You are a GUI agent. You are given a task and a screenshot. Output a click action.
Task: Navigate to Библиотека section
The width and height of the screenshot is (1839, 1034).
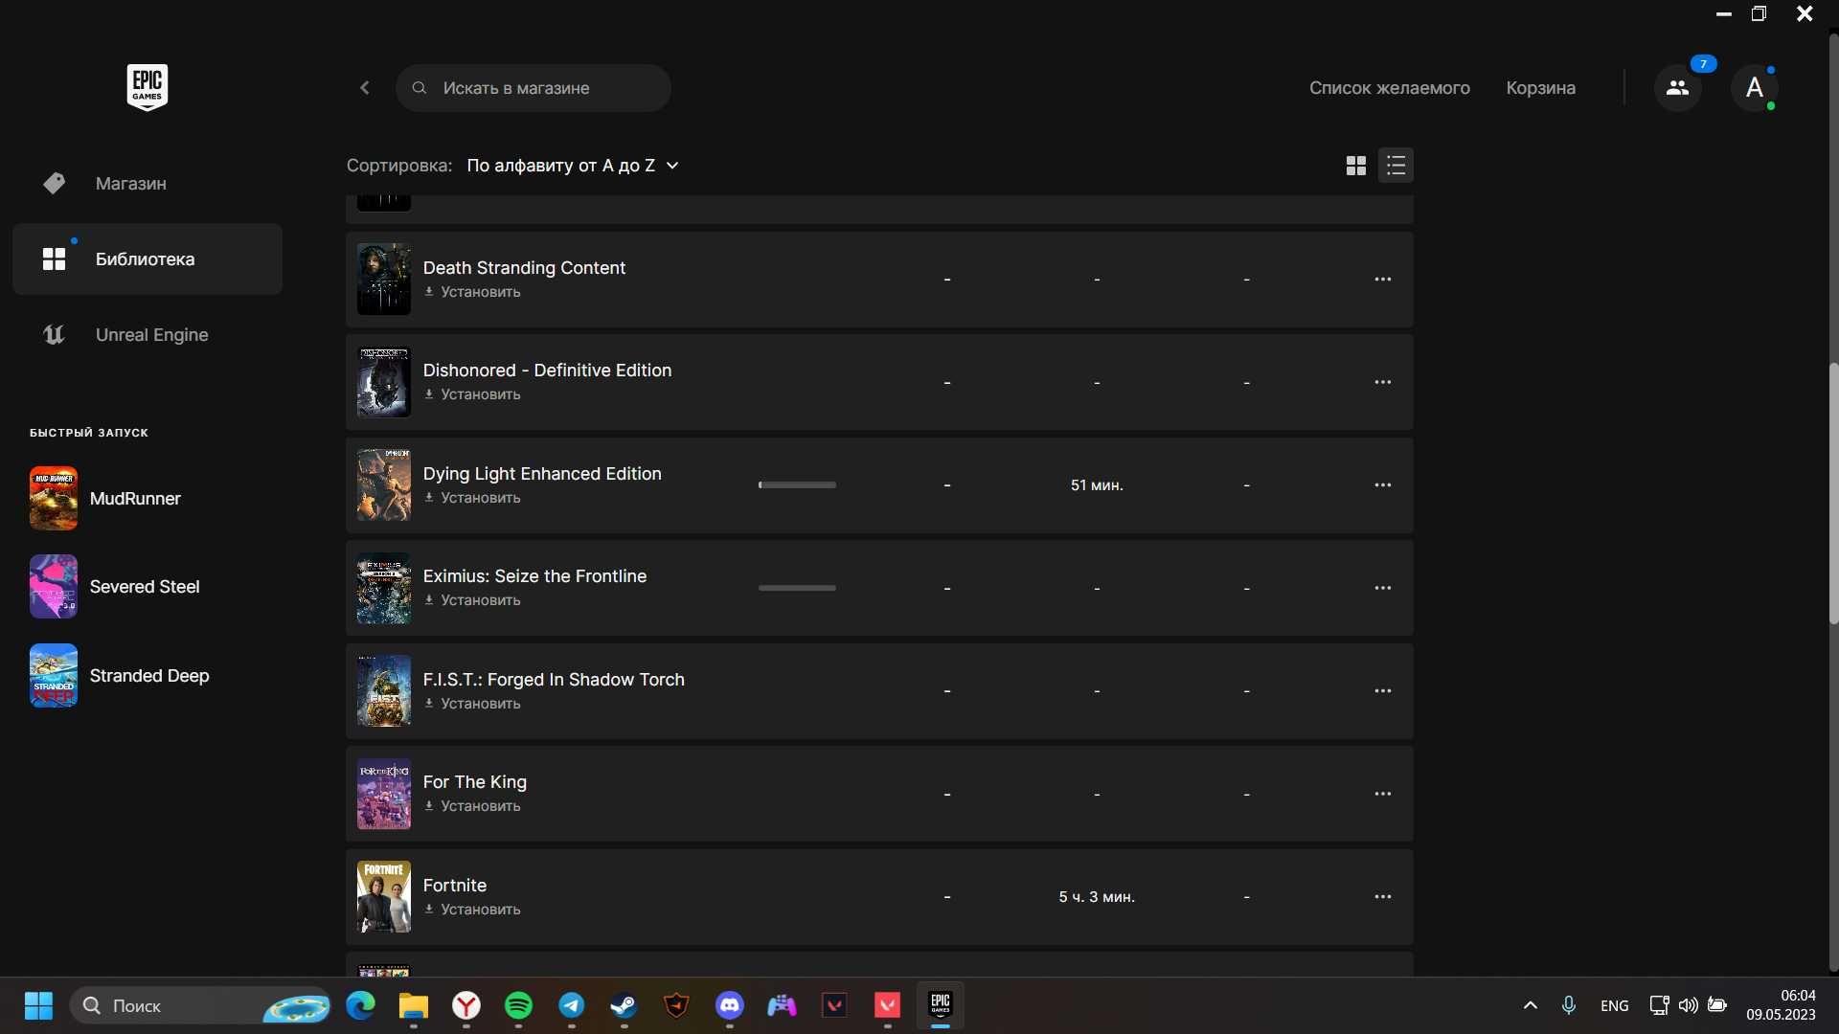point(146,258)
